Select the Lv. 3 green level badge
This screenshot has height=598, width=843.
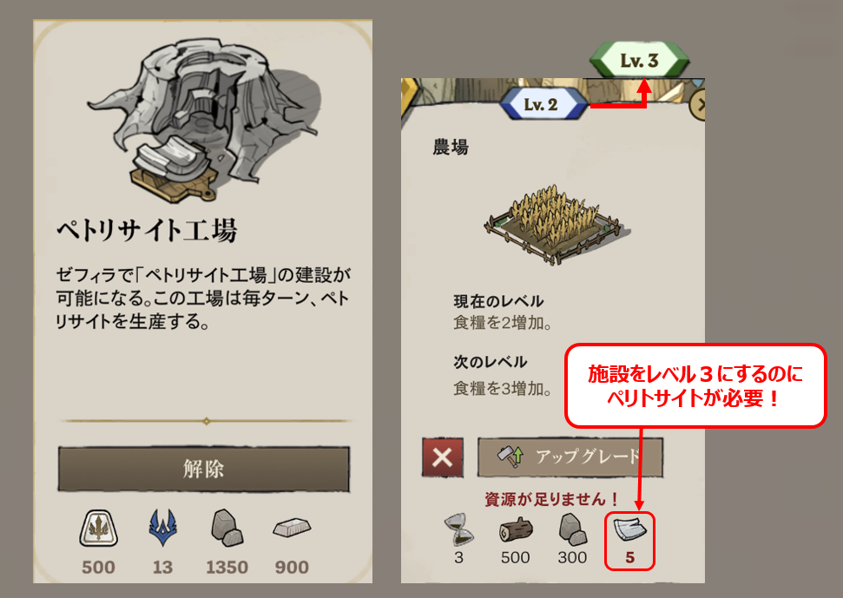(x=639, y=60)
